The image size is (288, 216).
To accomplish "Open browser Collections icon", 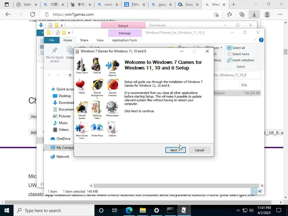I will click(x=242, y=14).
